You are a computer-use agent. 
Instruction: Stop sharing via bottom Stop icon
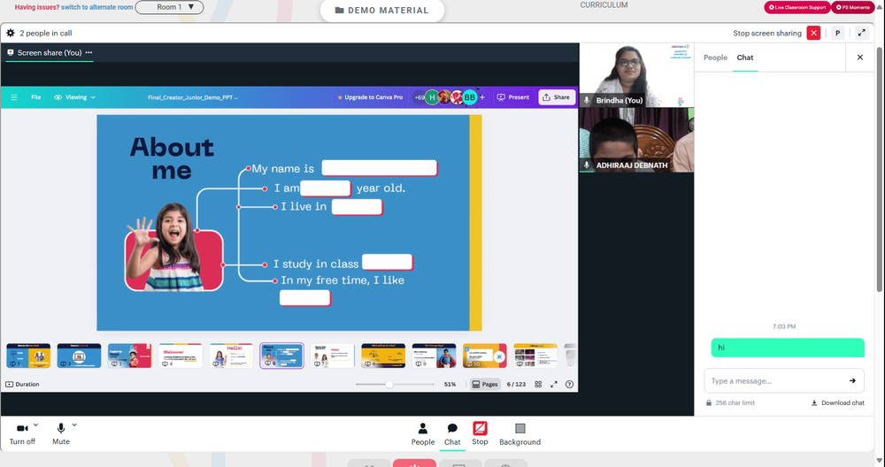point(480,433)
